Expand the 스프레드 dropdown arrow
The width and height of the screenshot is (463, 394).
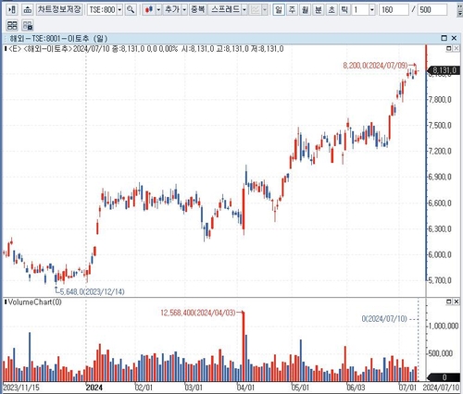[244, 10]
